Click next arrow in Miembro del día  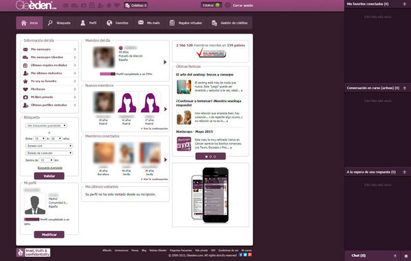pos(165,62)
